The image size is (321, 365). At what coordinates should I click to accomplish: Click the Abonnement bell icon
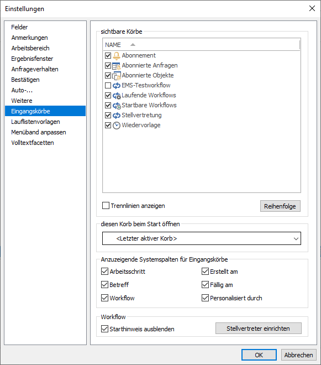[x=117, y=56]
